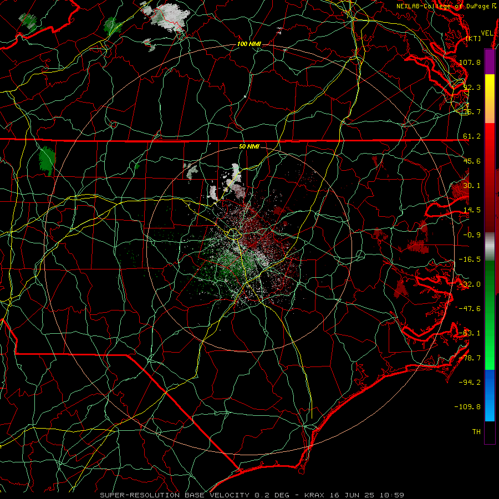Pick the purple segment of the color bar
The height and width of the screenshot is (499, 499).
coord(490,62)
